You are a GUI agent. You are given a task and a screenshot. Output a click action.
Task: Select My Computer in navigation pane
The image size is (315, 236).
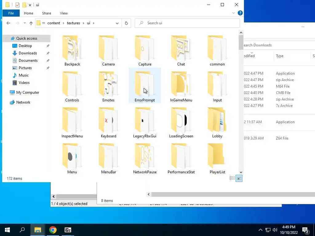click(27, 92)
